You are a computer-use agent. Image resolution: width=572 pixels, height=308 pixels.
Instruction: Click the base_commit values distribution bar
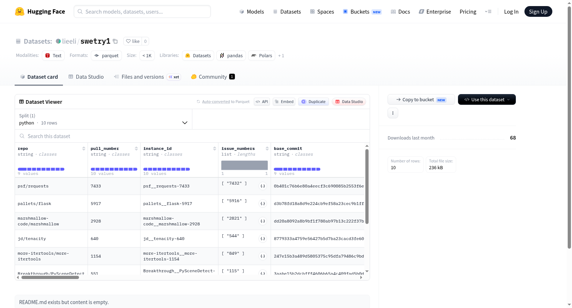tap(297, 169)
